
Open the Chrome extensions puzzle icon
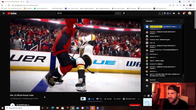pos(184,5)
